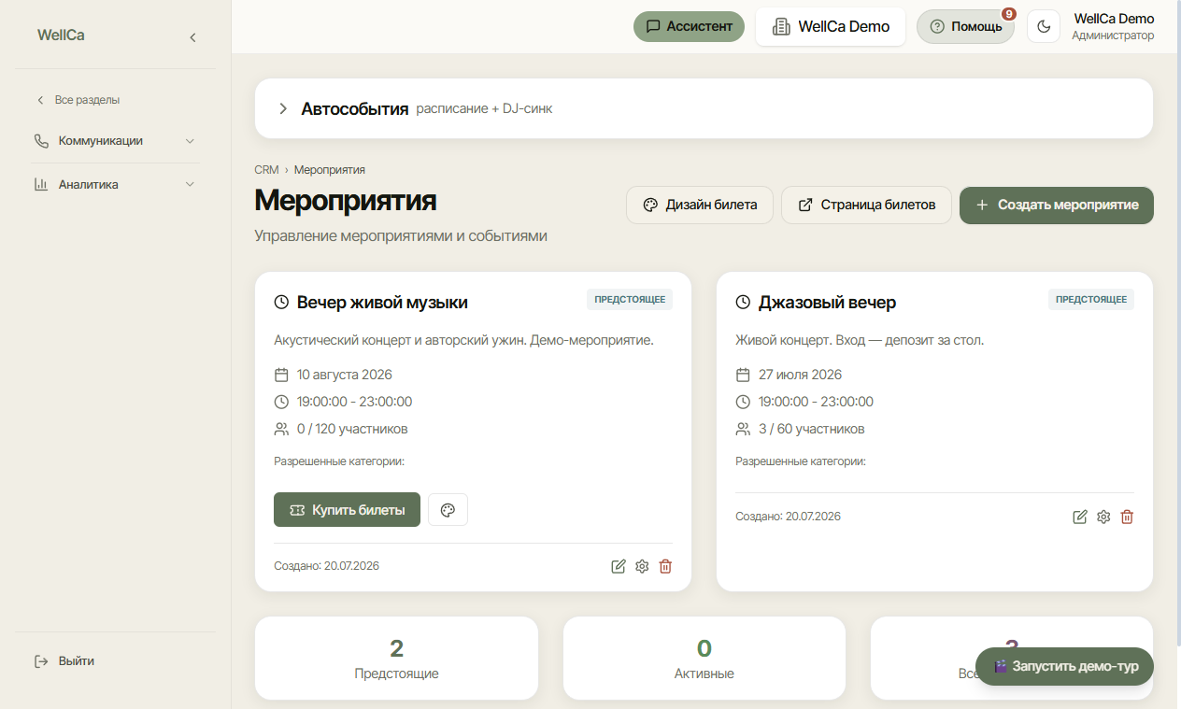Open Помощь help menu

tap(965, 26)
